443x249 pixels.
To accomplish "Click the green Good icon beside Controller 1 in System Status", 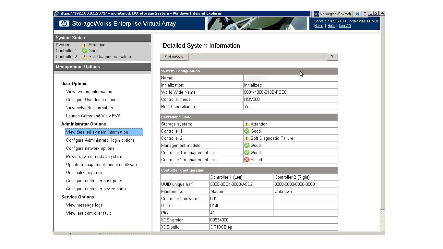I will (x=85, y=51).
